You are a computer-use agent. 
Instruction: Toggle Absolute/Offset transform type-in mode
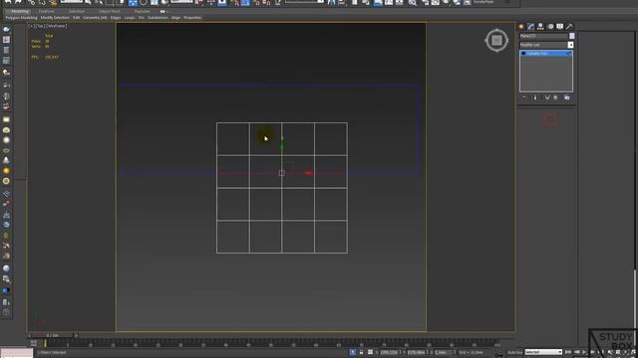[x=370, y=352]
